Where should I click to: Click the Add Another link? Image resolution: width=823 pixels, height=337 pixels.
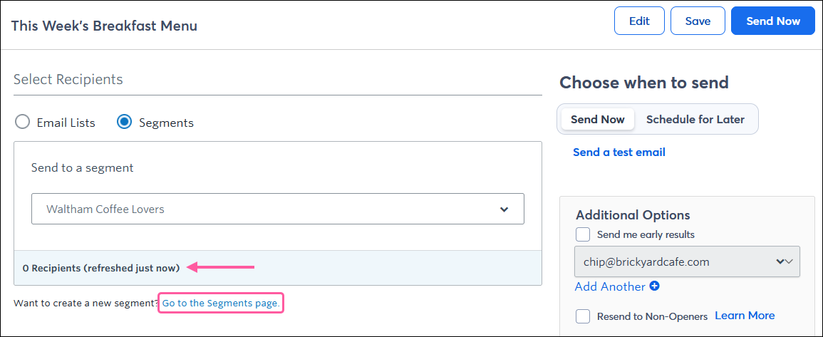[x=610, y=286]
